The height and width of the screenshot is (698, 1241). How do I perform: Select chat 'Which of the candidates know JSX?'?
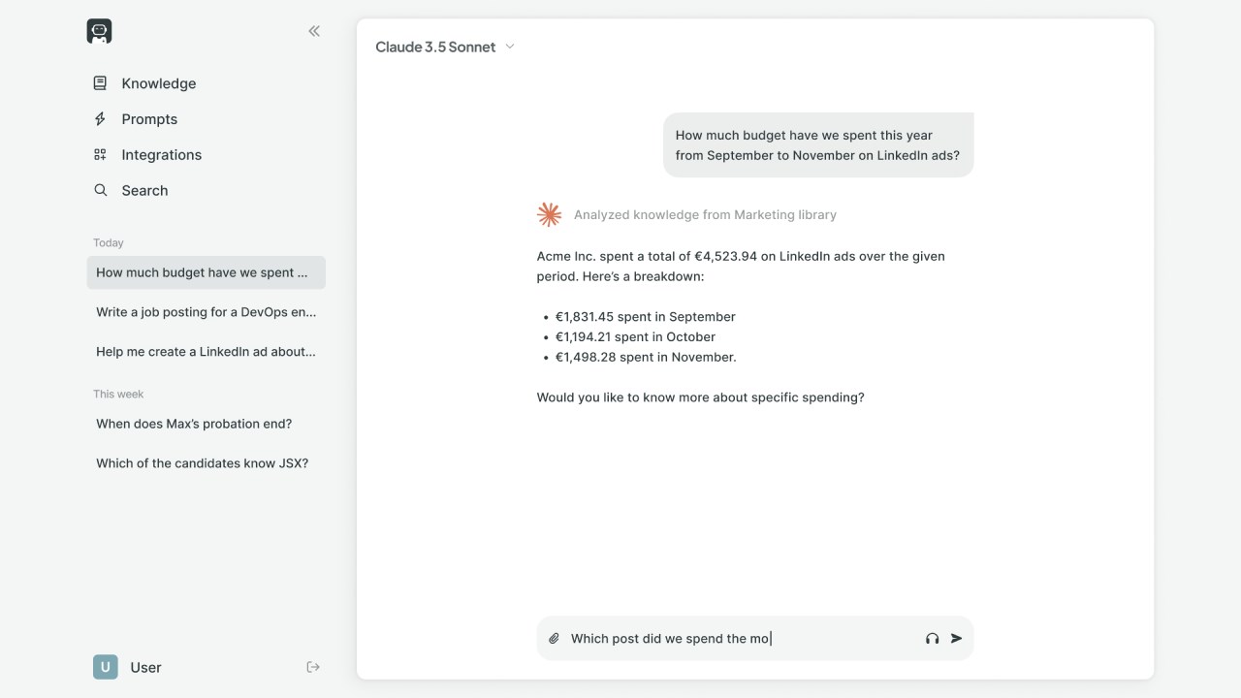pyautogui.click(x=207, y=463)
